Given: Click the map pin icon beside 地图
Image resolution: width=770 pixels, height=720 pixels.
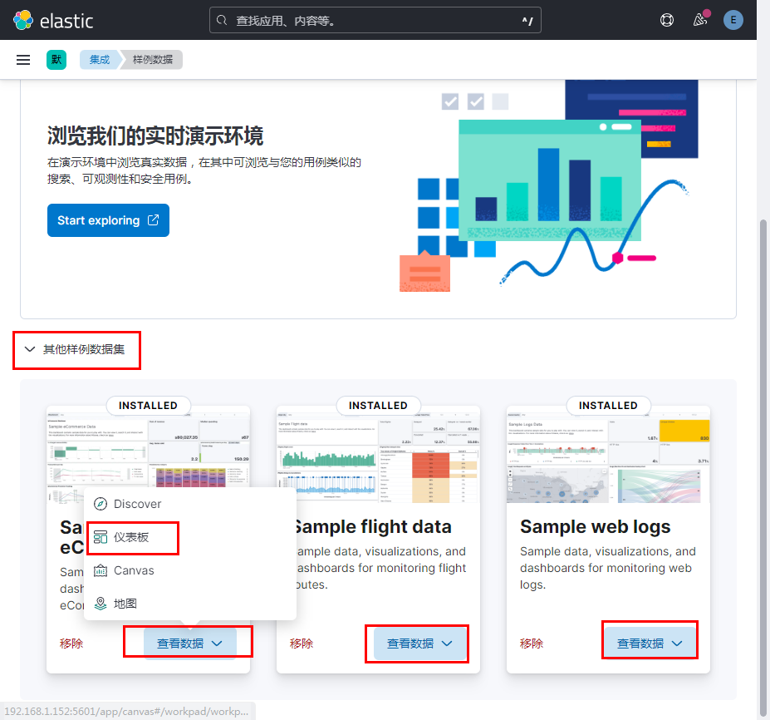Looking at the screenshot, I should click(101, 604).
